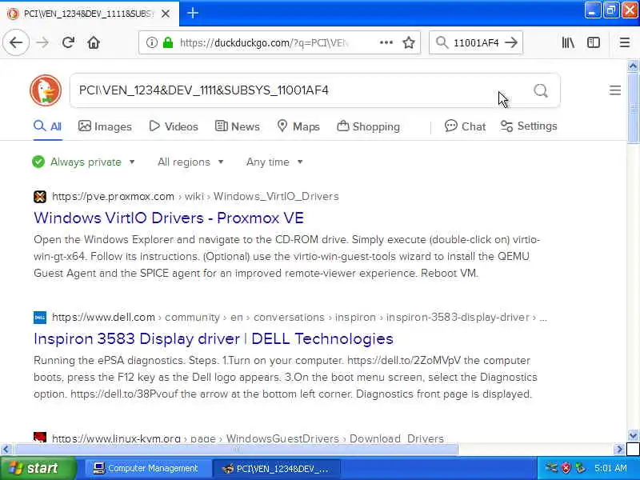Open page actions three-dots menu
Image resolution: width=640 pixels, height=480 pixels.
coord(386,42)
